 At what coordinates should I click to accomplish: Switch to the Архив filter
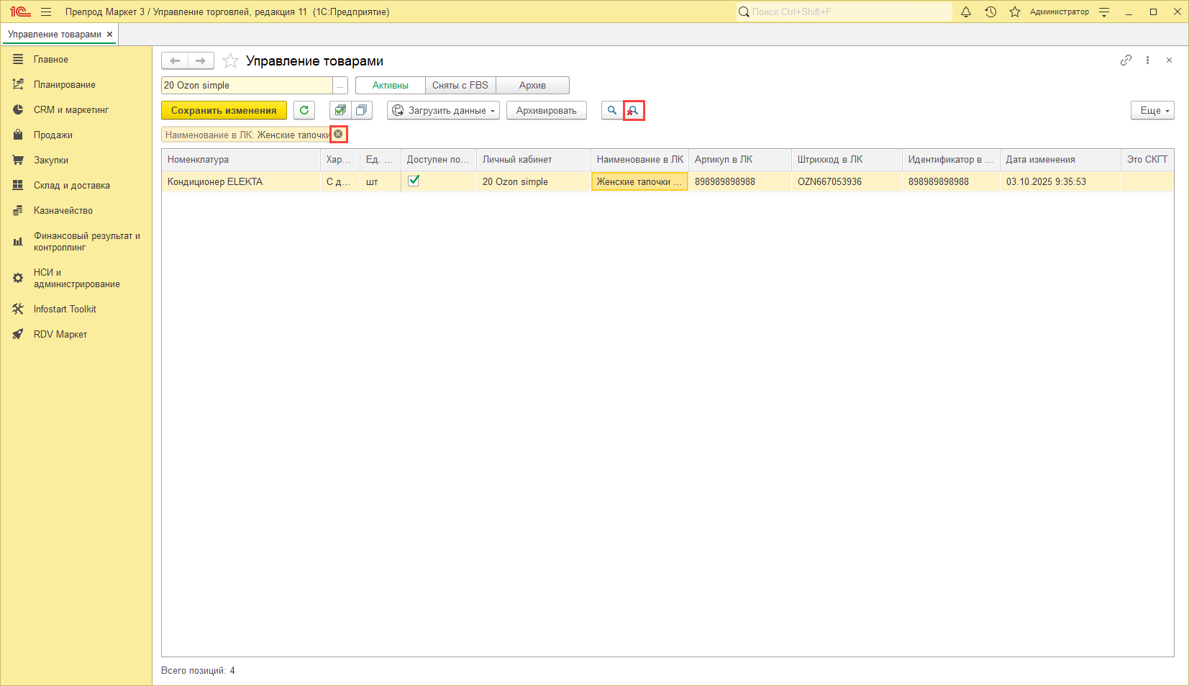click(x=532, y=85)
